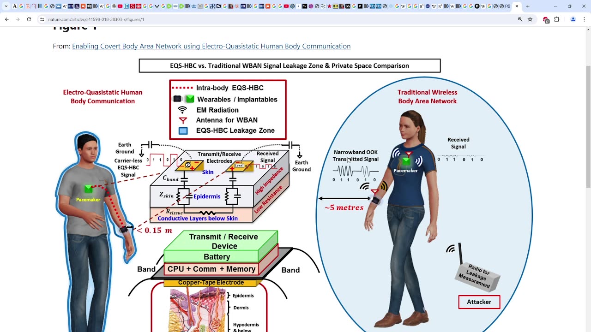Click 'Conductive Layers below Skin' label

198,219
